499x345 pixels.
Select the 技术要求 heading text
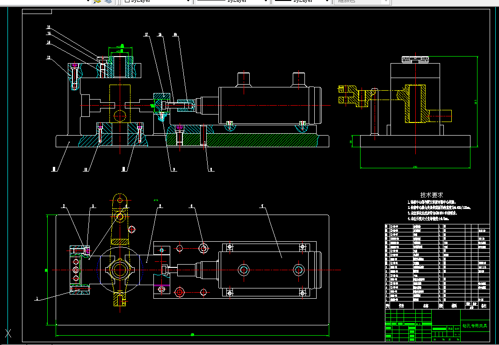click(432, 195)
